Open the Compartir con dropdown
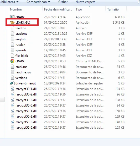 click(38, 2)
